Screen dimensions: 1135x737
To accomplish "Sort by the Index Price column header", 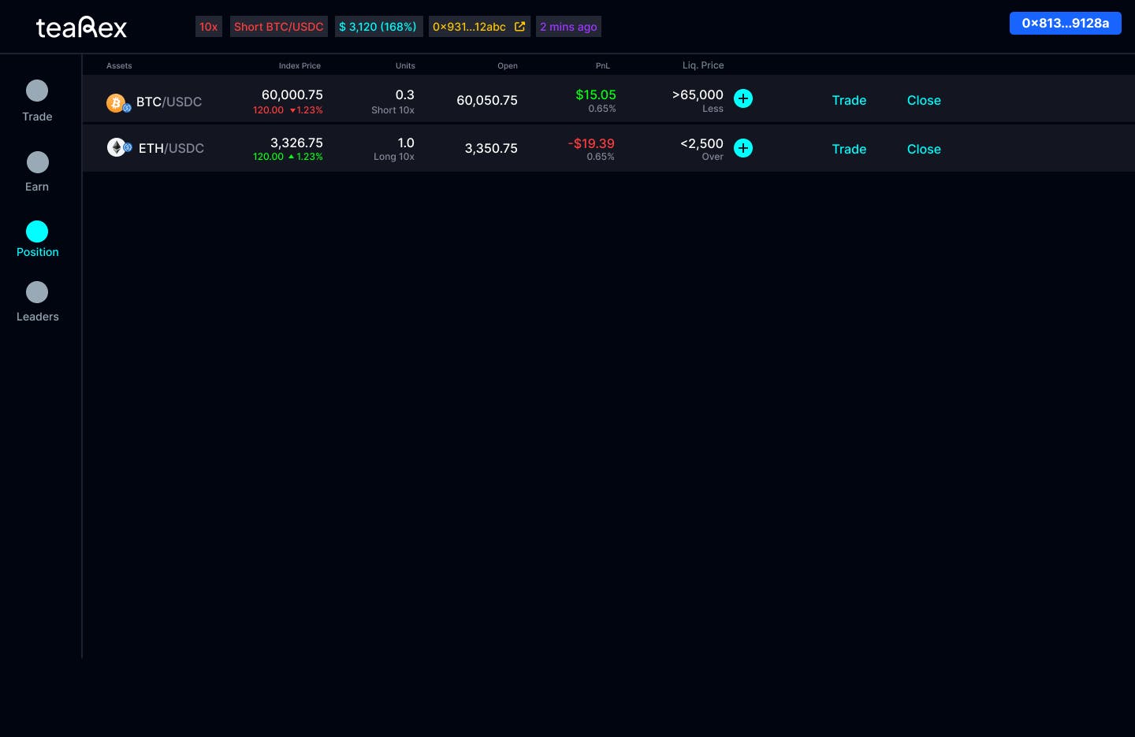I will (300, 66).
